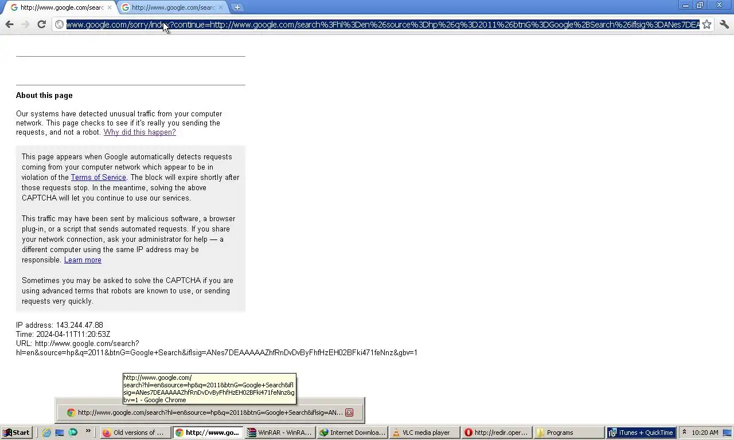
Task: Go back using the browser Back arrow
Action: (x=9, y=24)
